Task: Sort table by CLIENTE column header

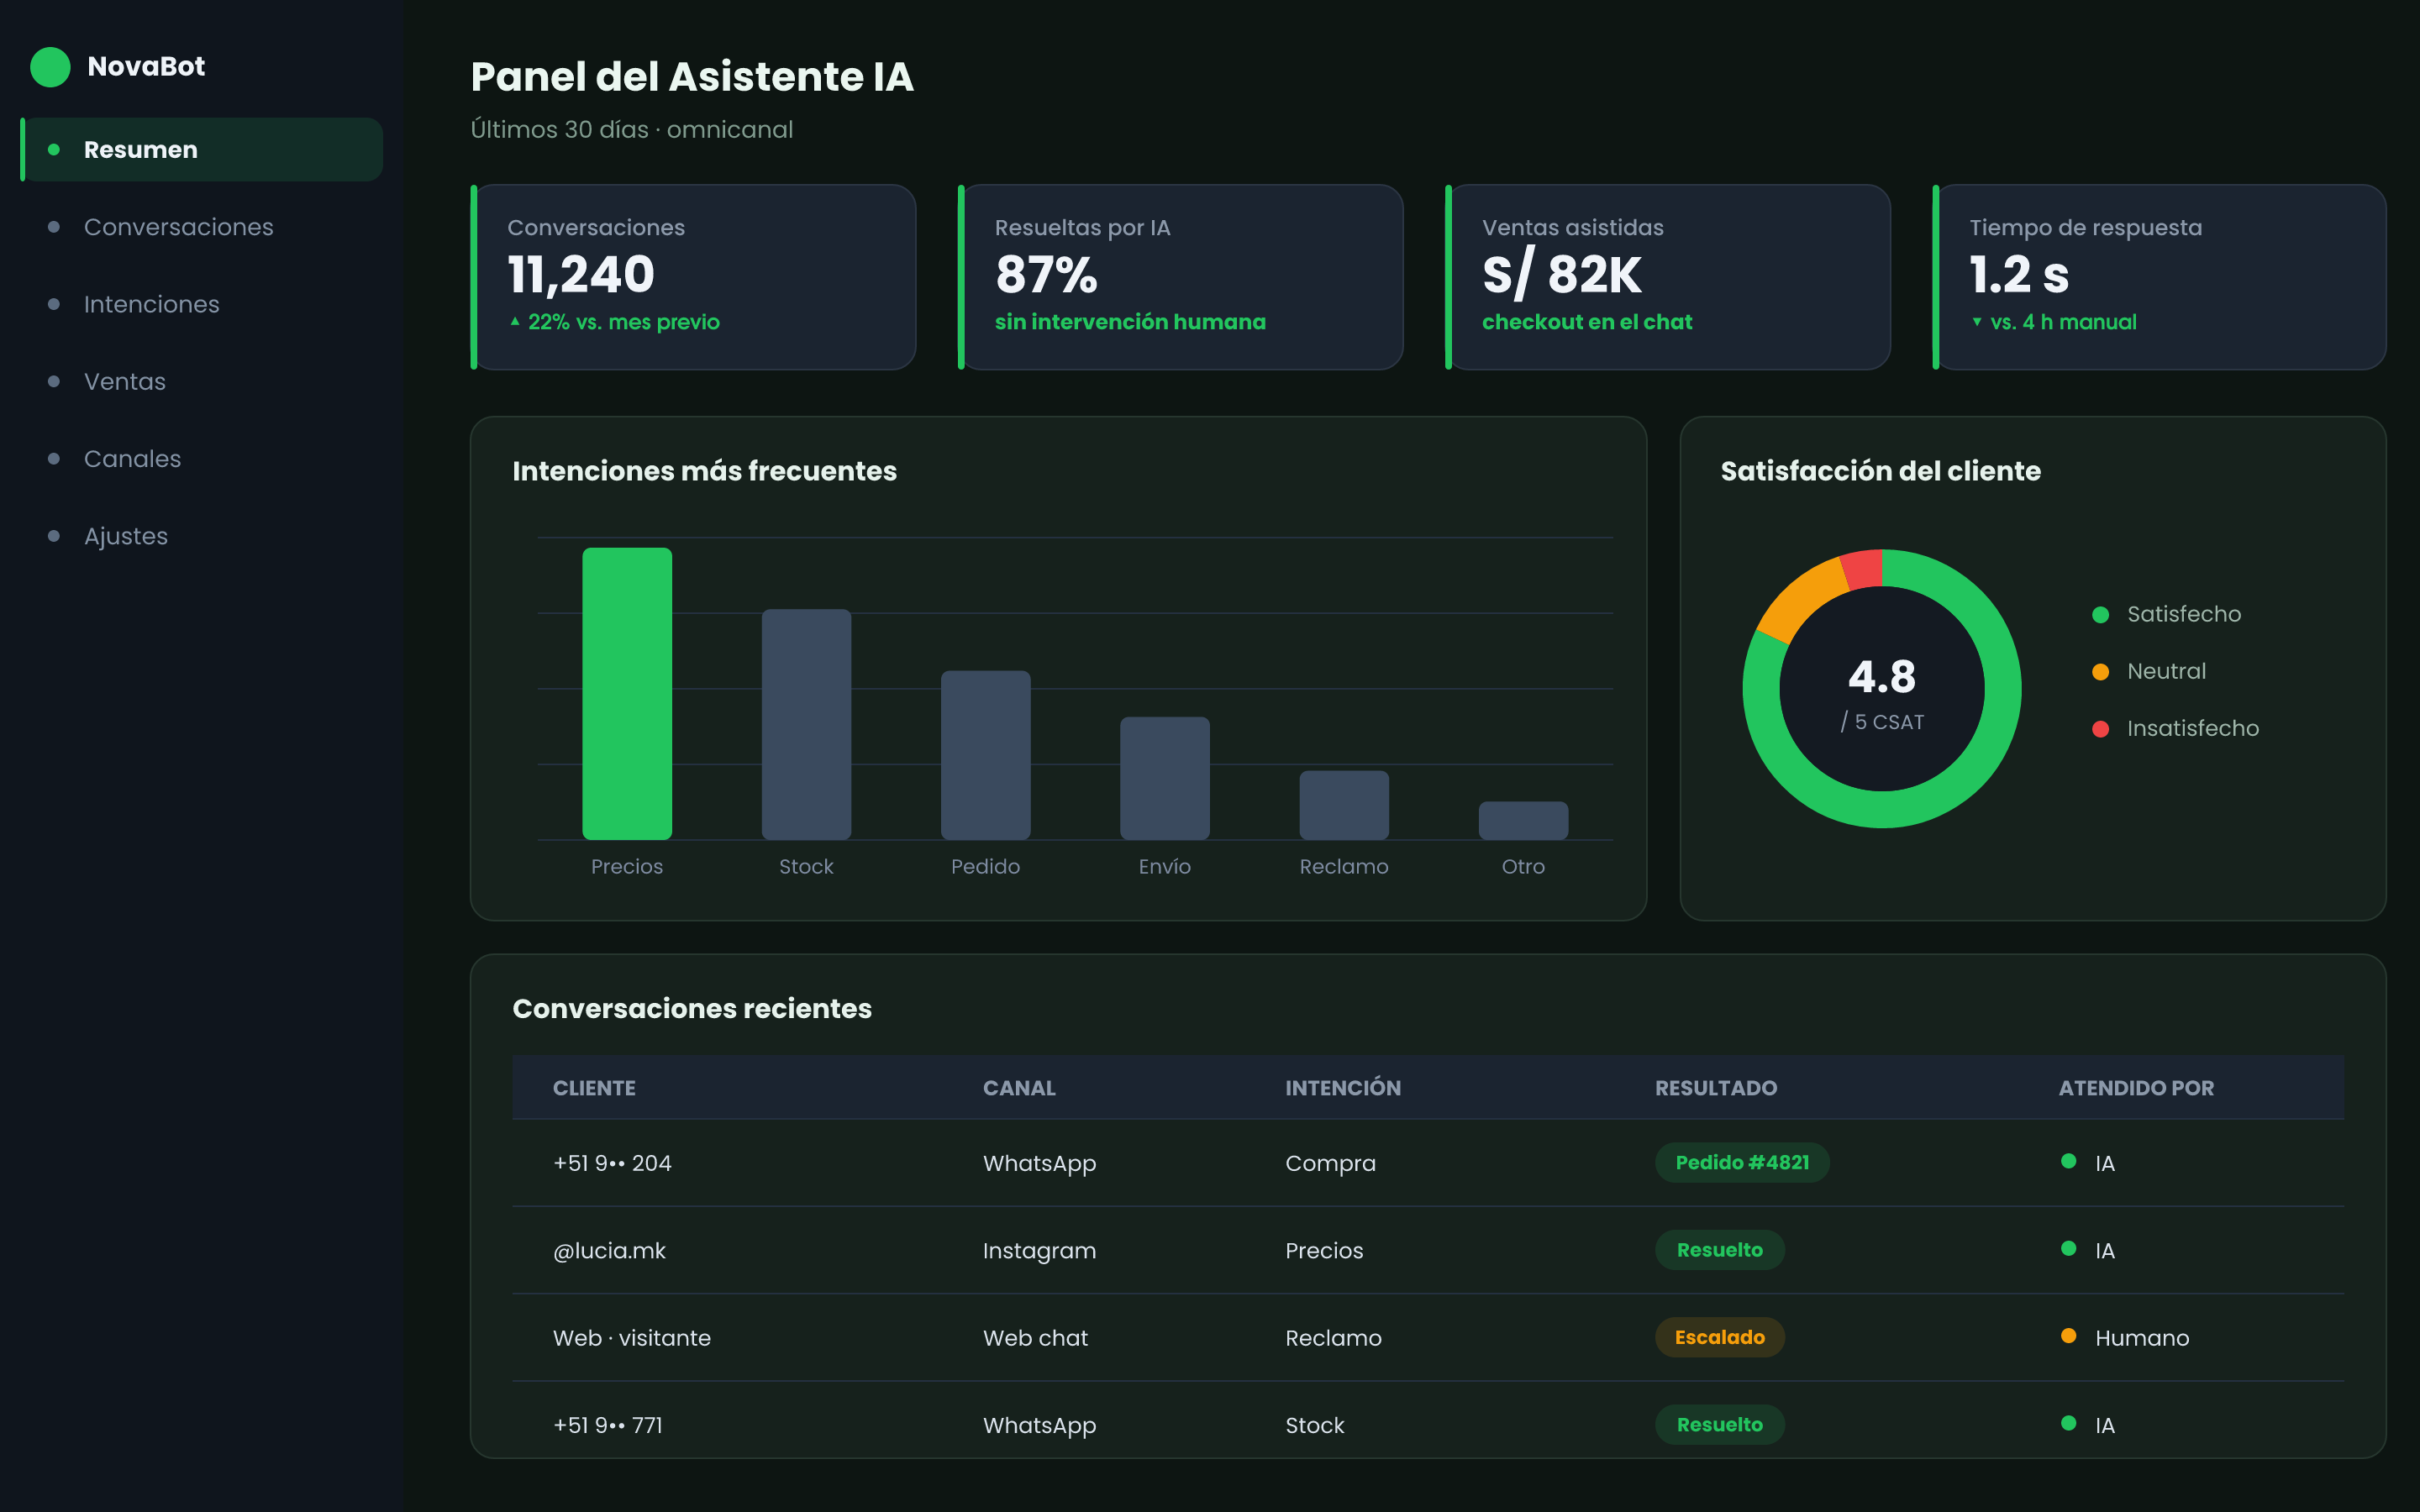Action: click(594, 1088)
